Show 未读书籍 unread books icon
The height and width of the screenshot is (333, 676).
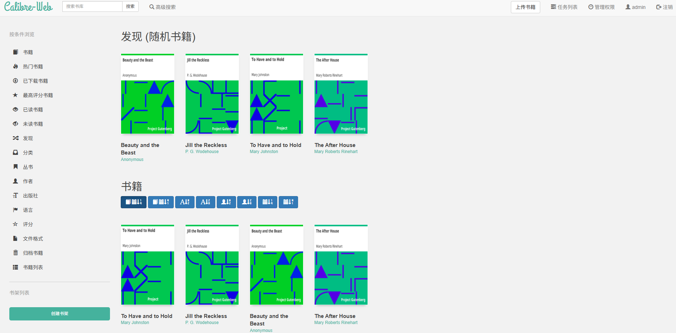point(15,124)
